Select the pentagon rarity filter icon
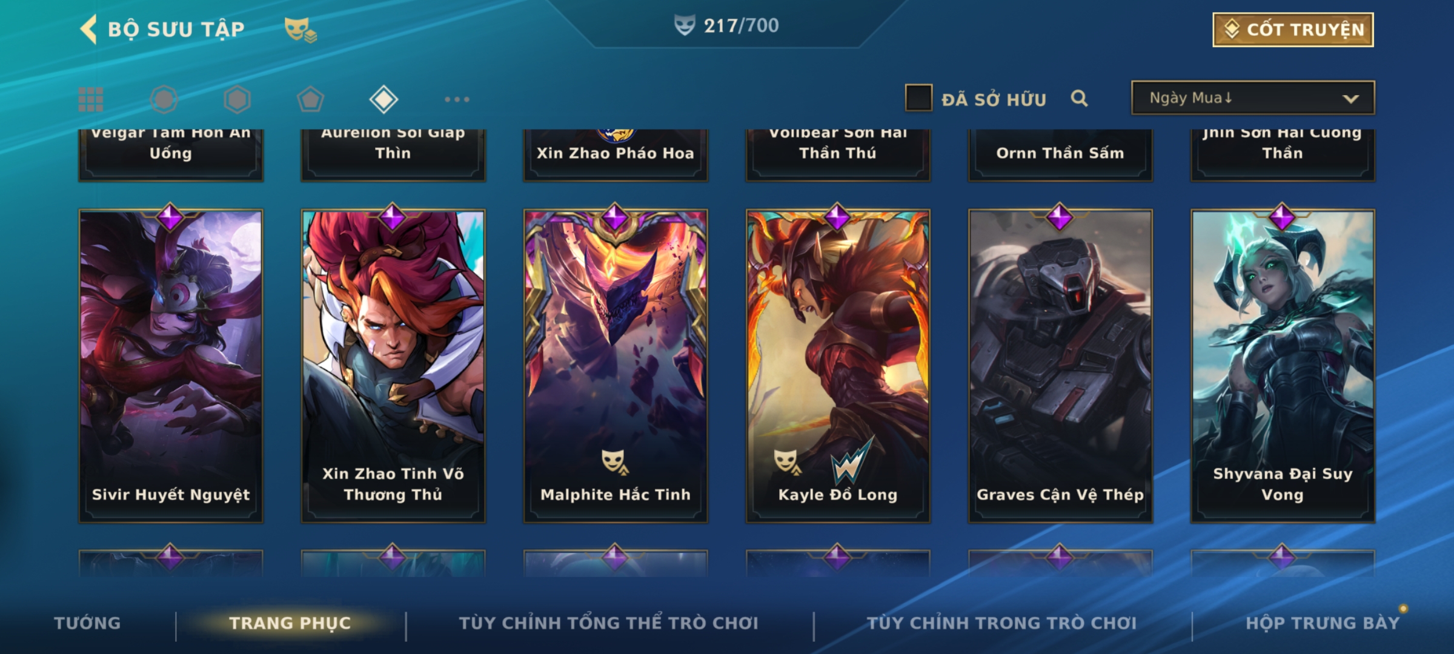 310,99
